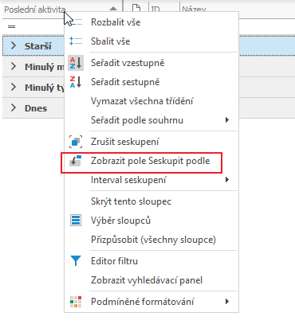Click the Zobrazit pole Seskupit podle icon
Viewport: 295px width, 332px height.
point(76,161)
